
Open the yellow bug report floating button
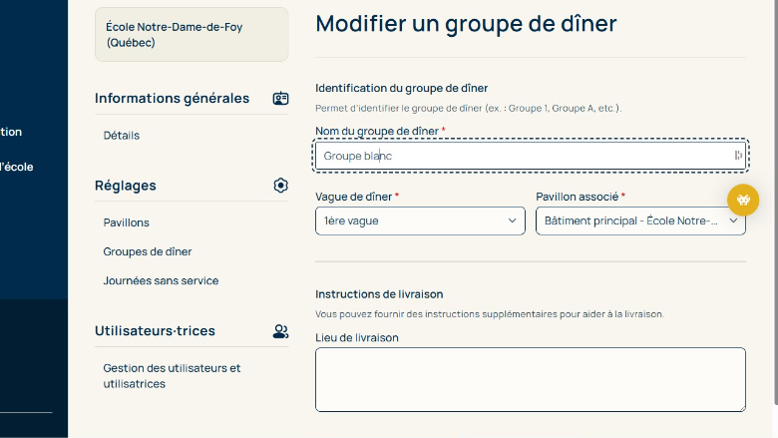(x=742, y=200)
